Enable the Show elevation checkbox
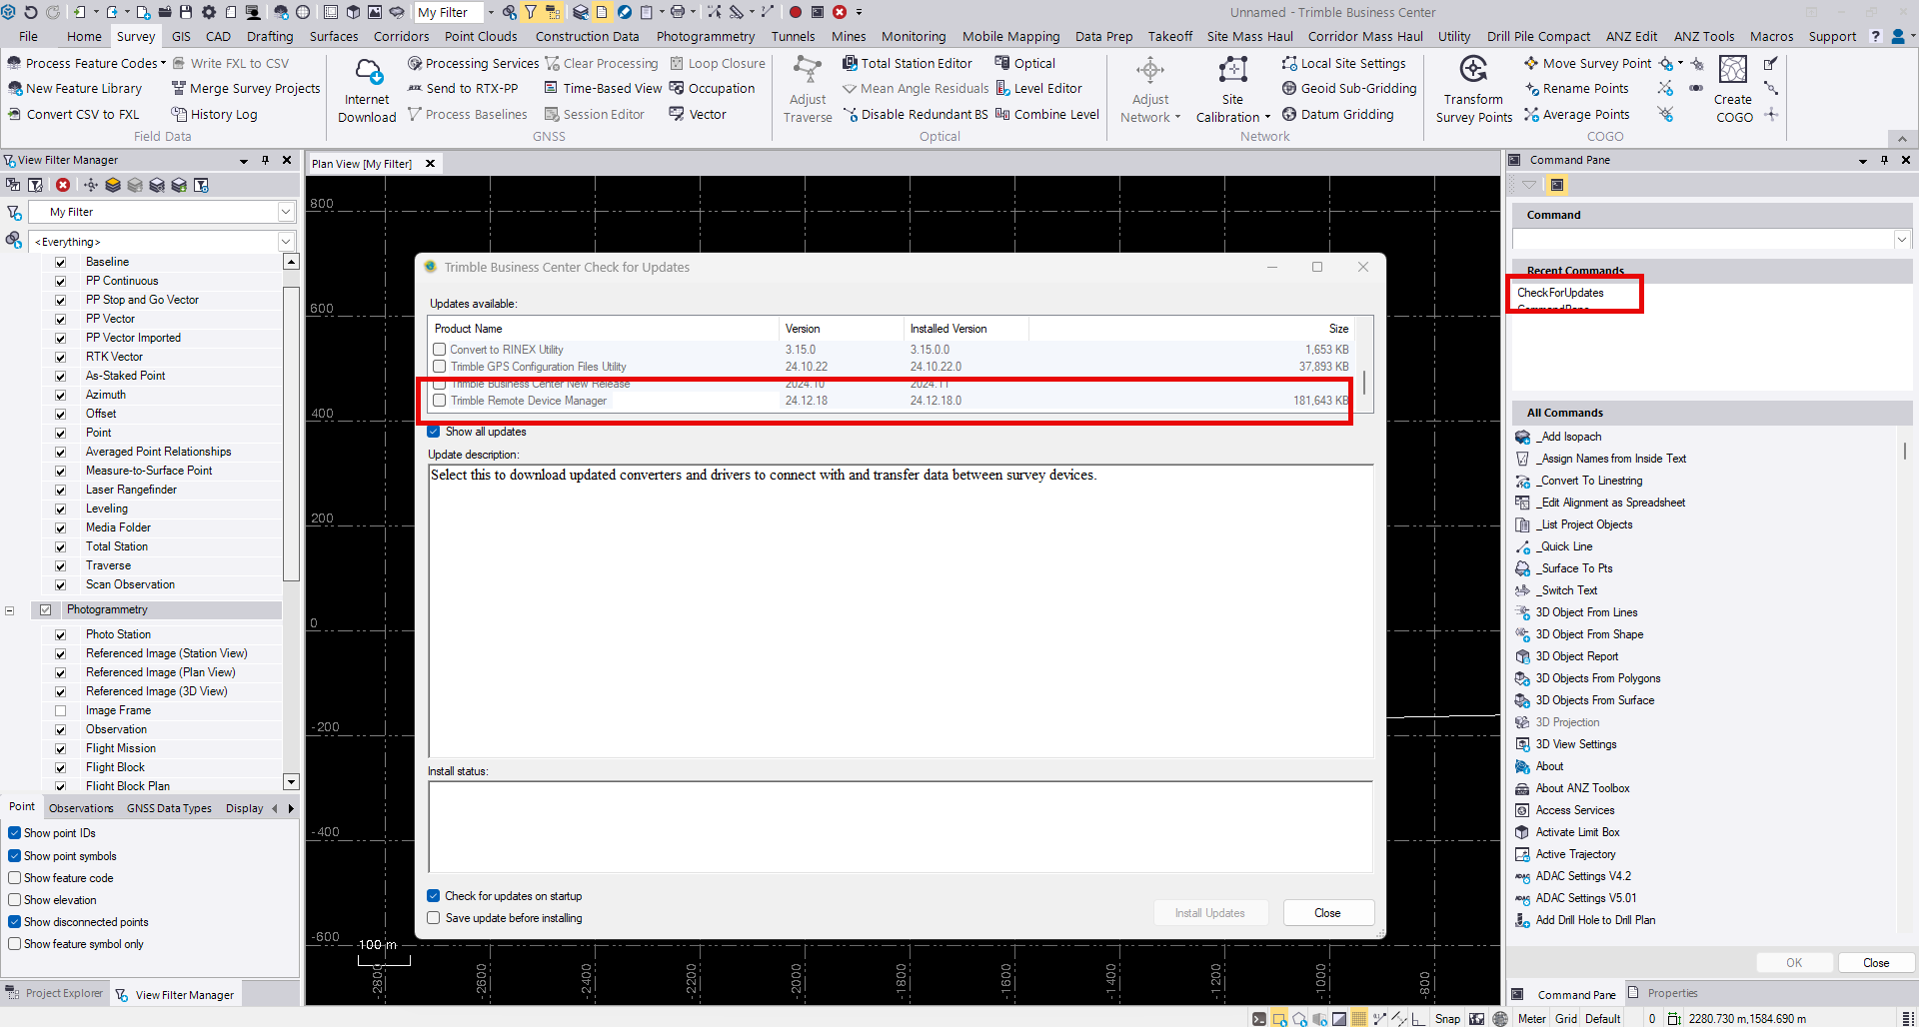The height and width of the screenshot is (1027, 1919). tap(15, 900)
